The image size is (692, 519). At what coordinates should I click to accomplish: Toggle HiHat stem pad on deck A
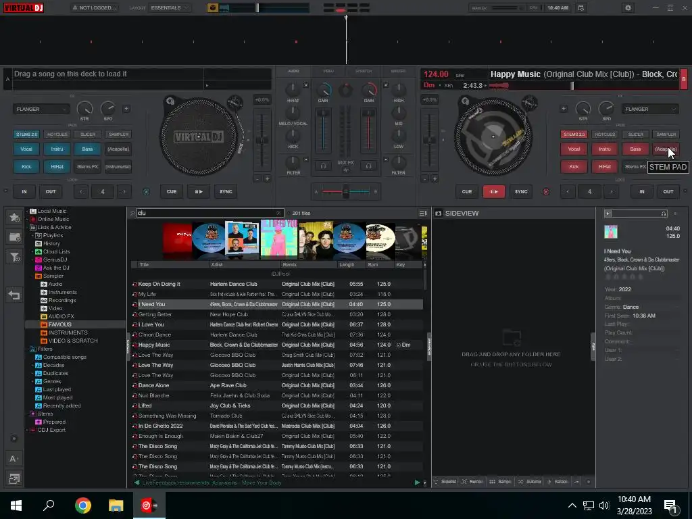(x=57, y=166)
